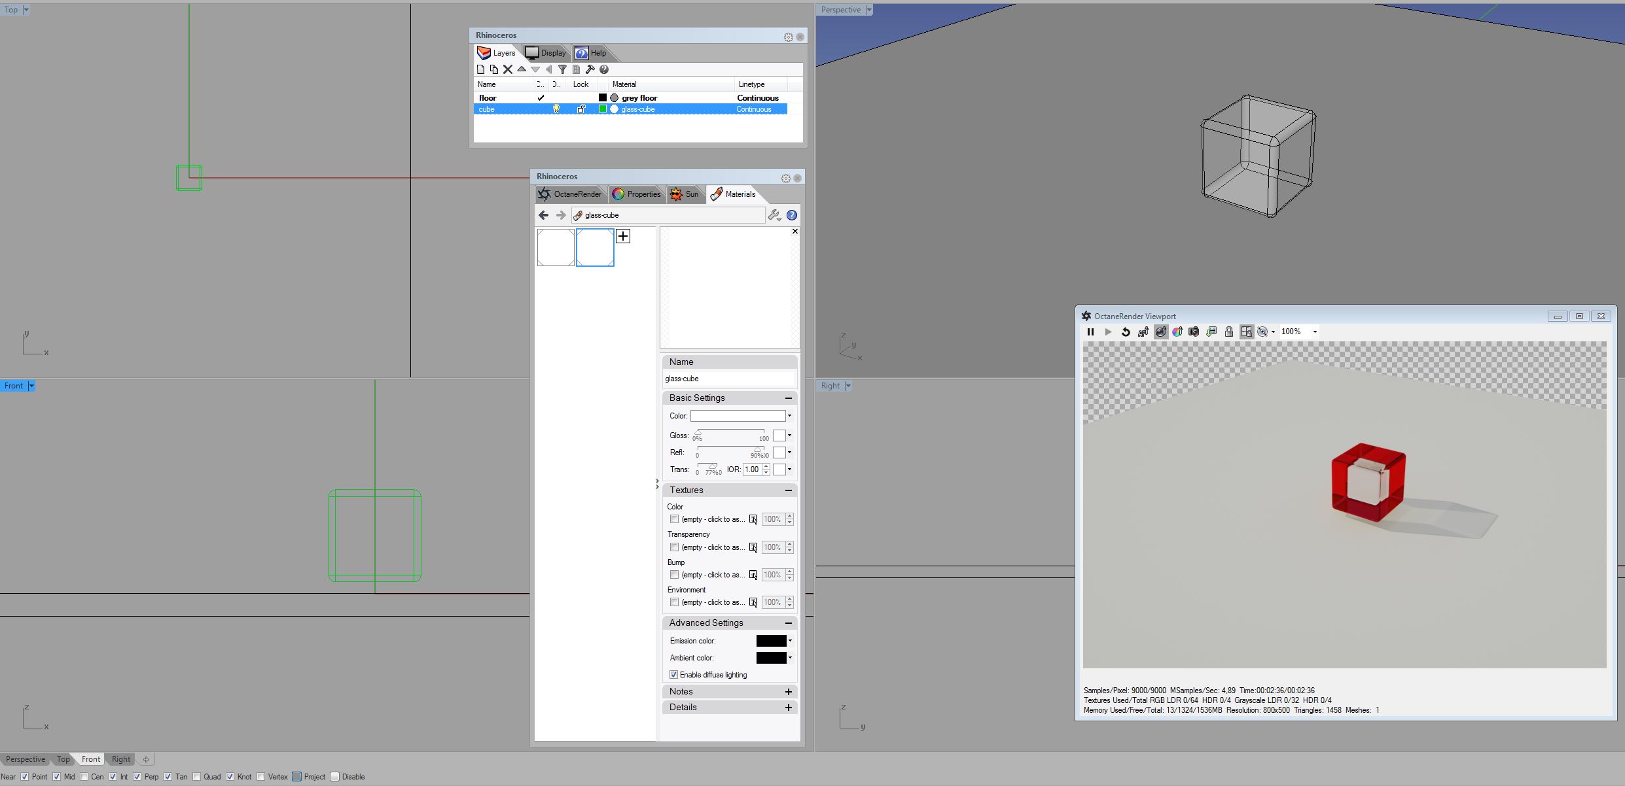Pause the OctaneRender viewport rendering
The height and width of the screenshot is (786, 1625).
point(1090,332)
